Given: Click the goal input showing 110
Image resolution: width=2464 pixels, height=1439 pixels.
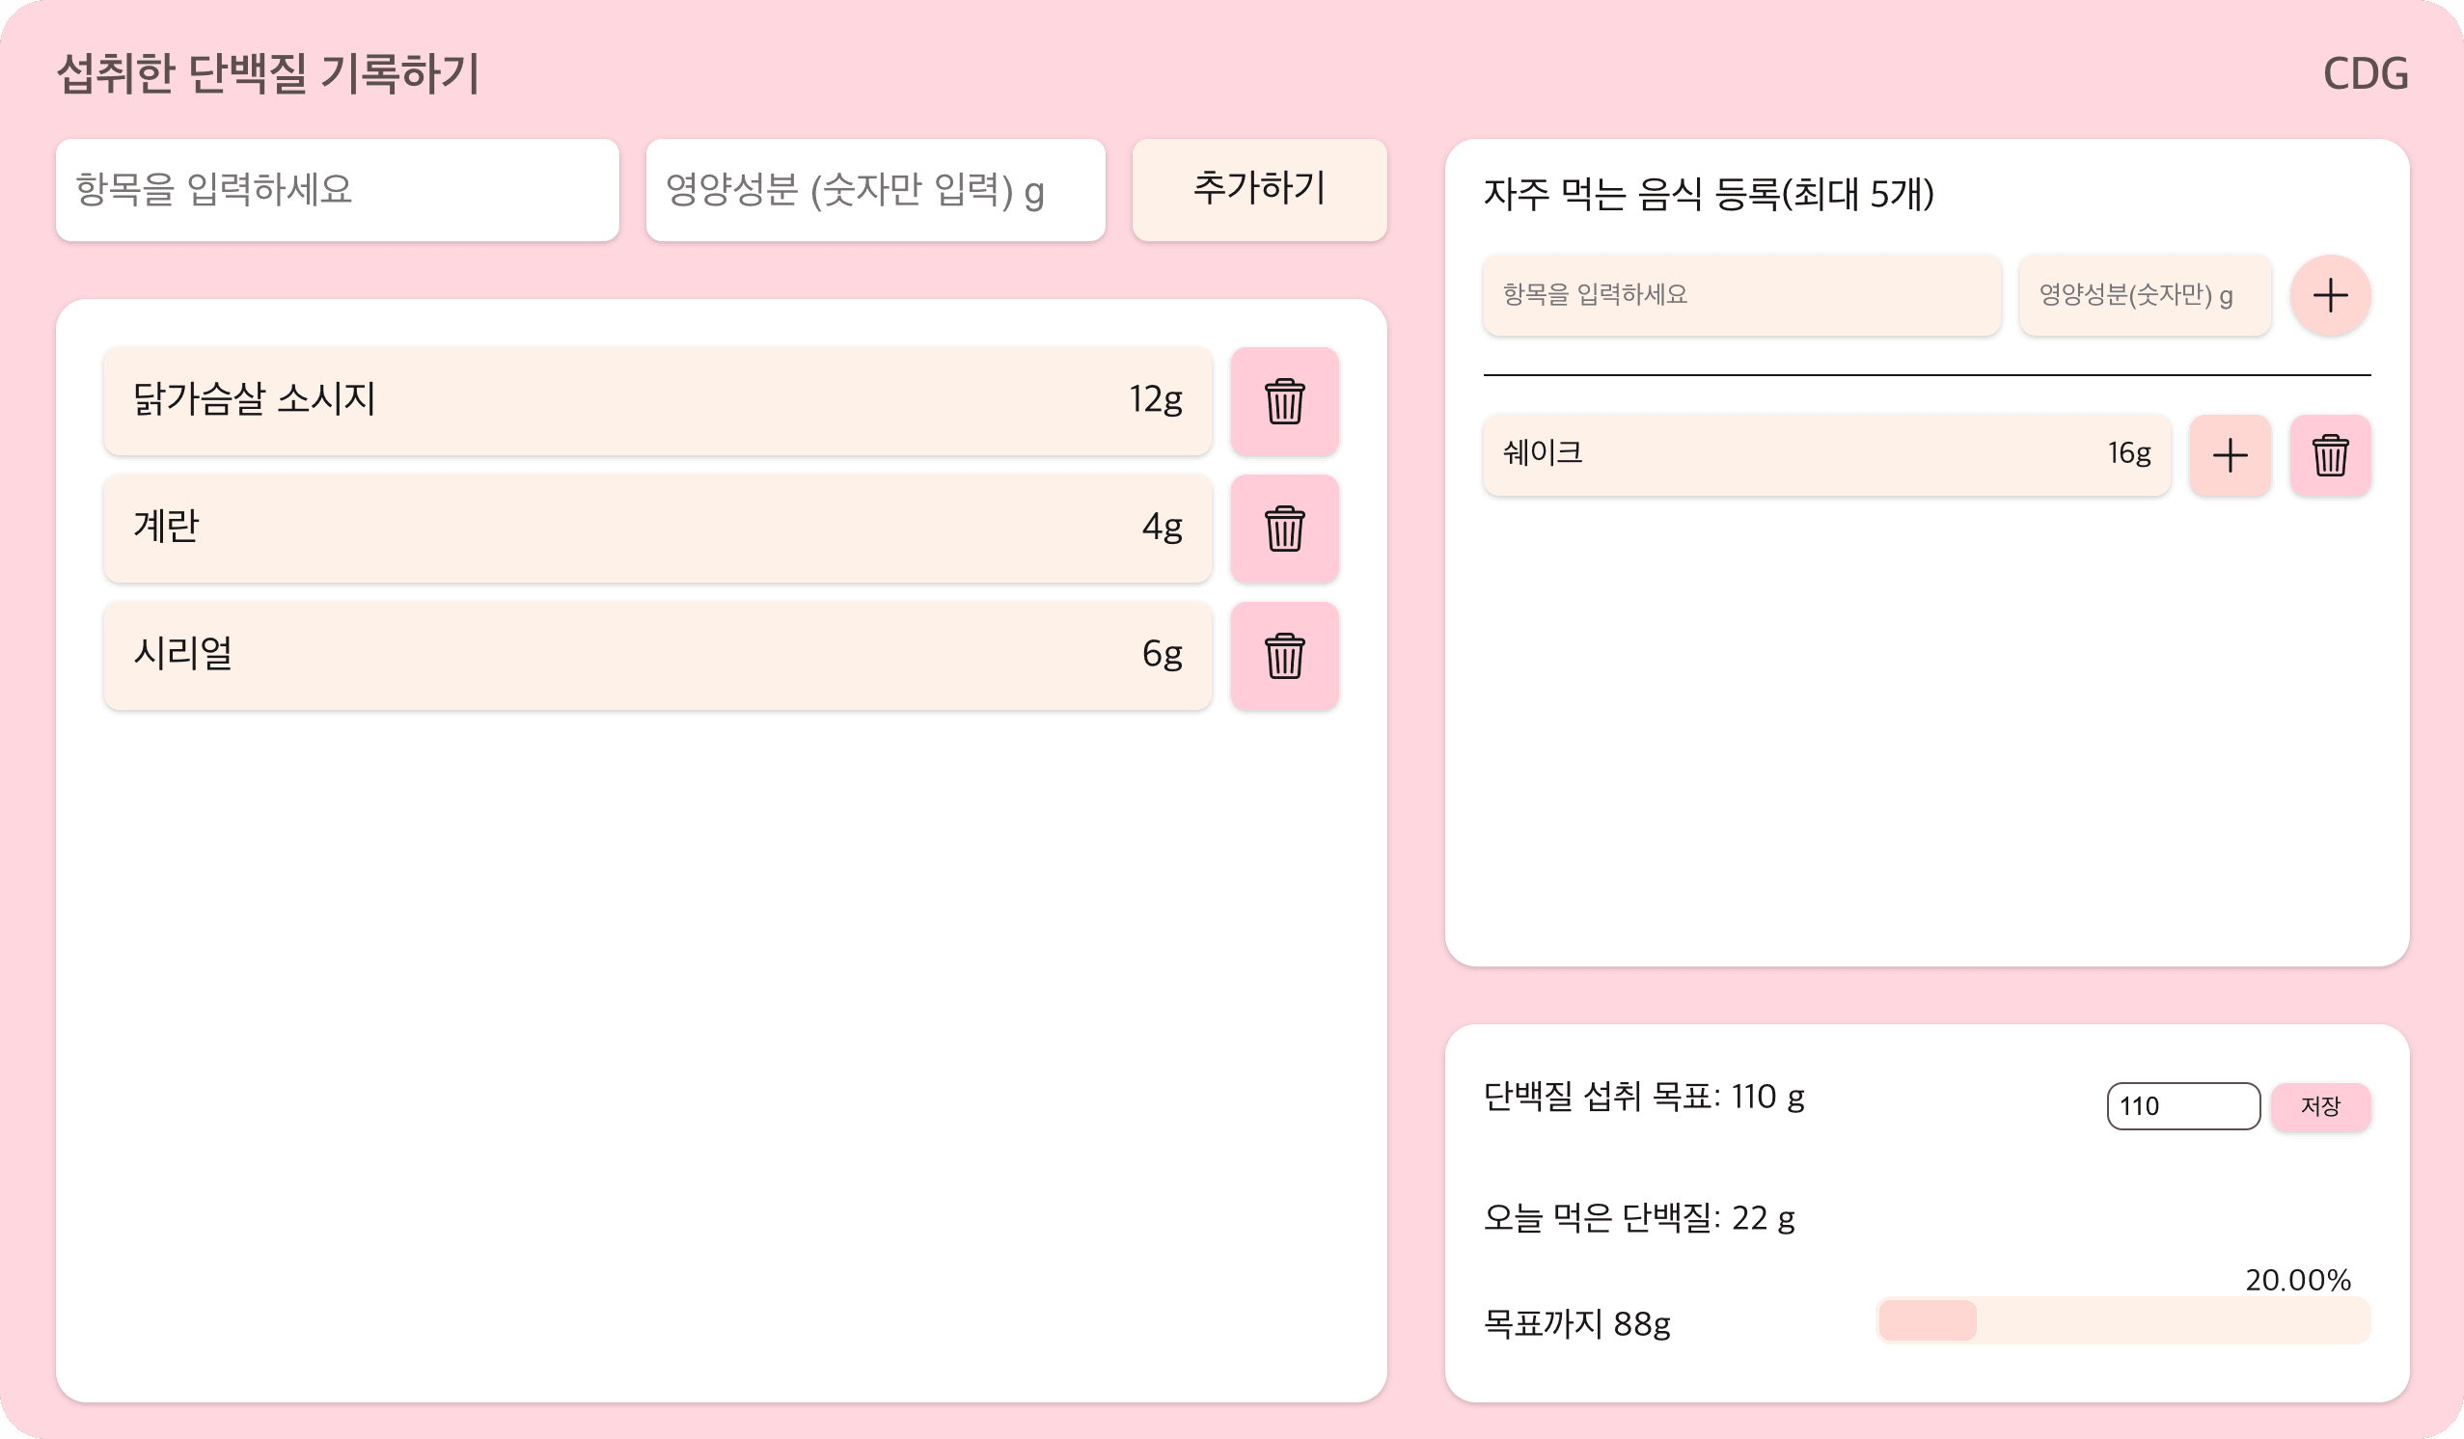Looking at the screenshot, I should point(2182,1106).
